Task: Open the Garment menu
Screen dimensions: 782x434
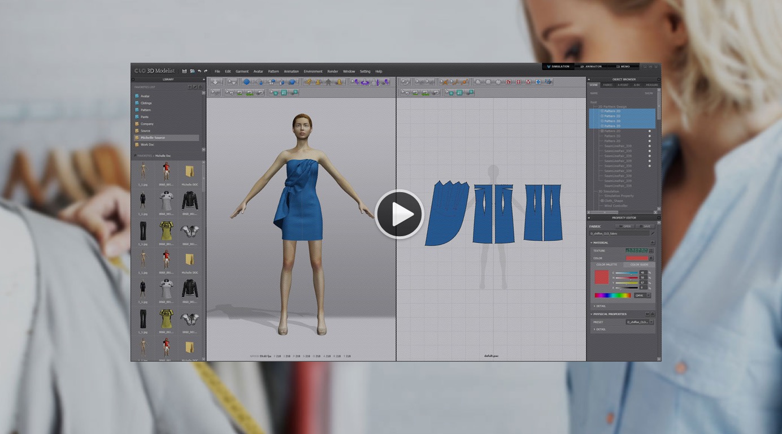Action: coord(242,72)
